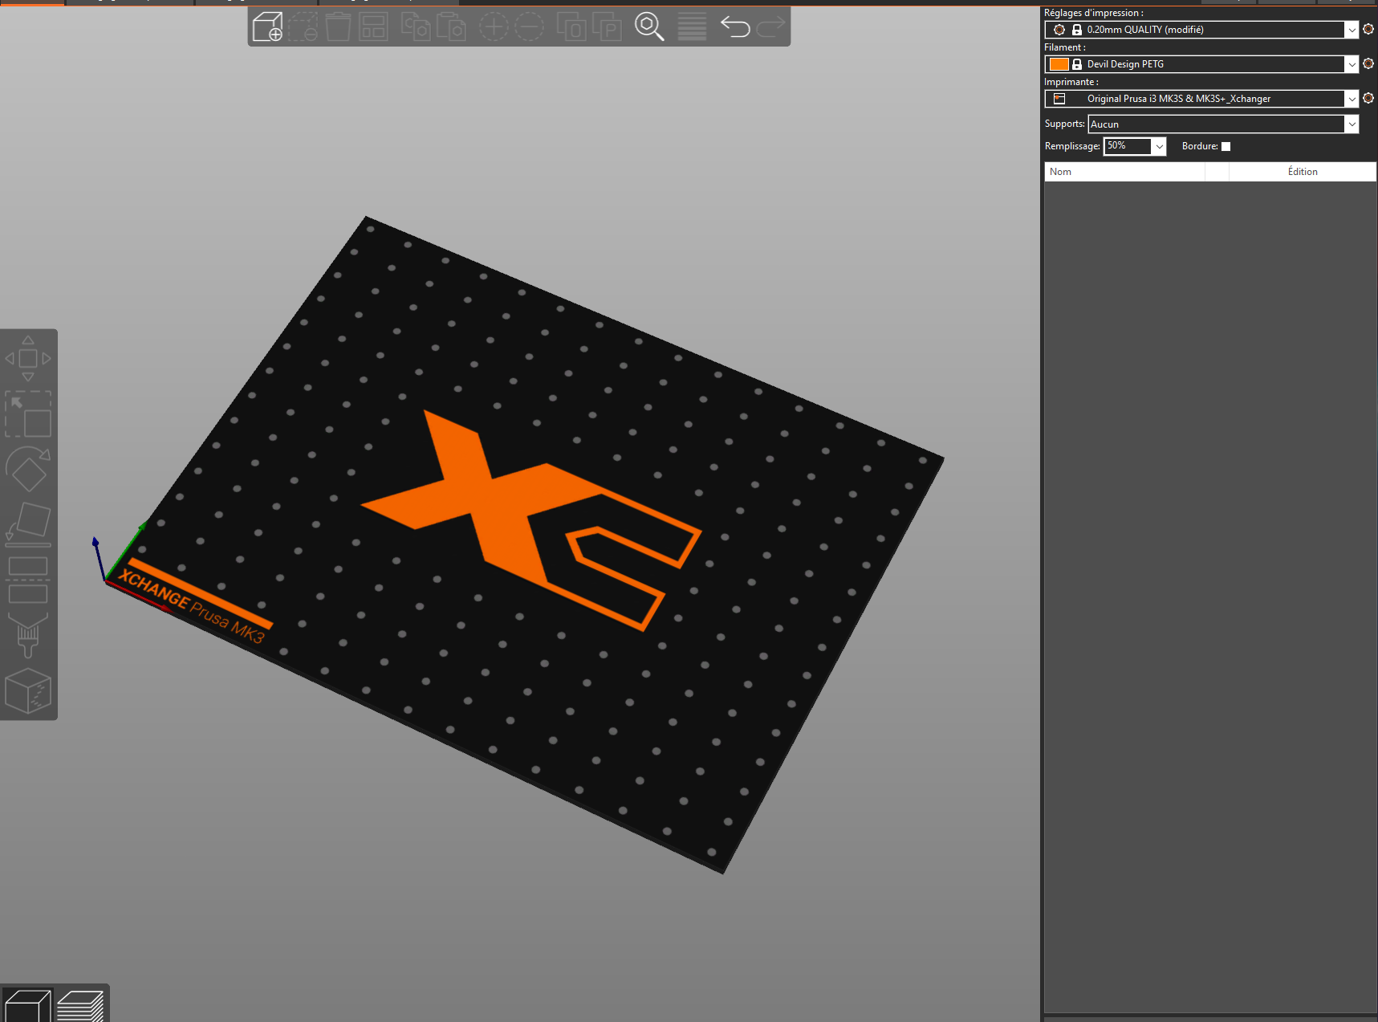
Task: Select the Move tool
Action: pyautogui.click(x=28, y=359)
